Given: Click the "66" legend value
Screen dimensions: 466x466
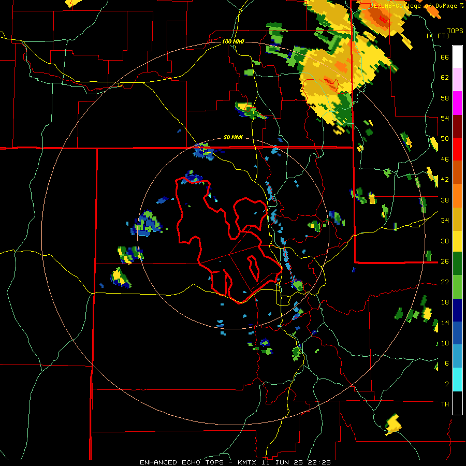Looking at the screenshot, I should pos(445,57).
